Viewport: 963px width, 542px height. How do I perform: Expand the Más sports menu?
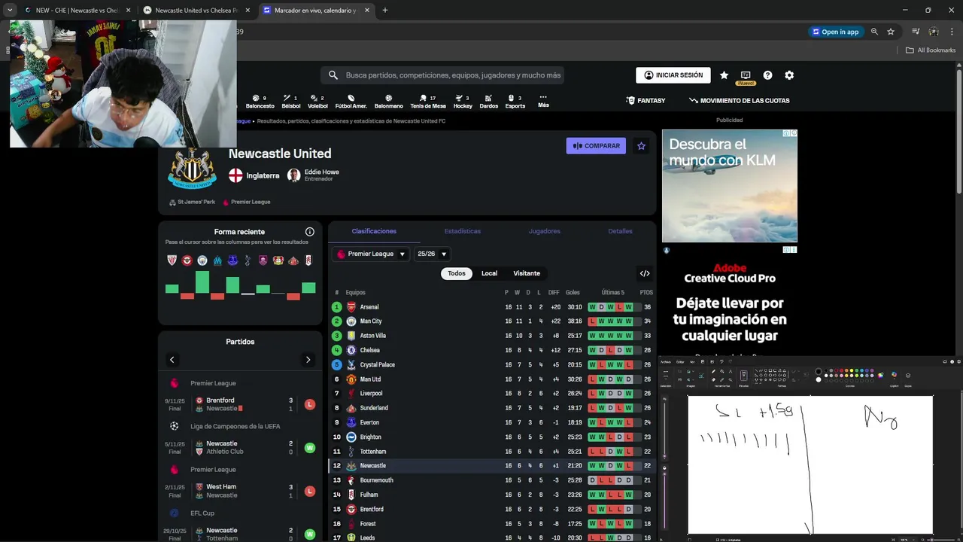543,102
